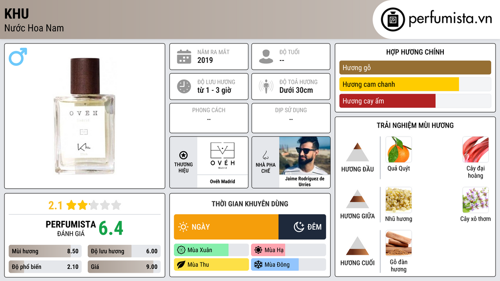This screenshot has width=500, height=281.
Task: Click the last empty rating star
Action: click(116, 205)
